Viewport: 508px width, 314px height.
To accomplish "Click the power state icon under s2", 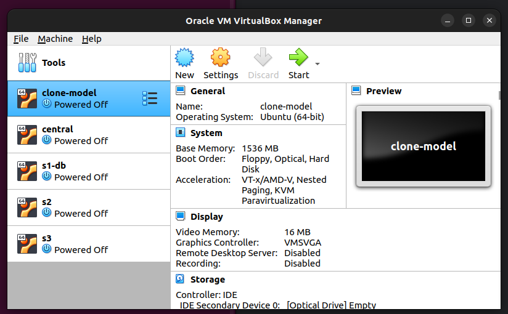I will click(47, 212).
